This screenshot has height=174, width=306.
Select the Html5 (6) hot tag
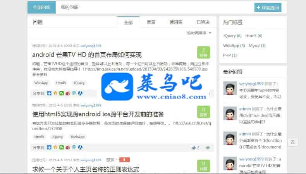(254, 36)
